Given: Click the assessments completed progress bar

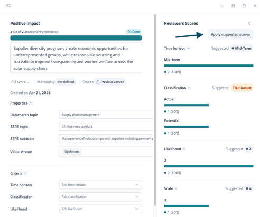Looking at the screenshot, I should click(76, 38).
